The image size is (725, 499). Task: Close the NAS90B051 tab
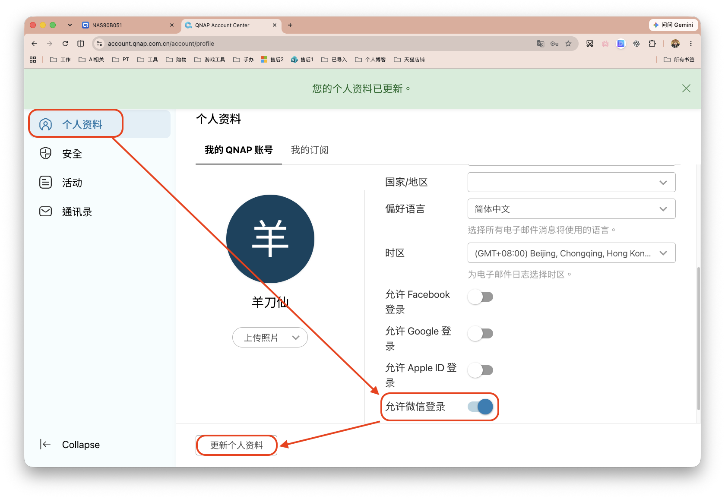[172, 25]
